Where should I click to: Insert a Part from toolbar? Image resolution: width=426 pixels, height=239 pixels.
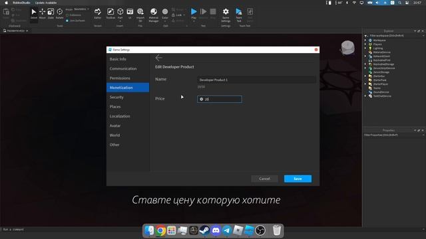click(x=120, y=14)
